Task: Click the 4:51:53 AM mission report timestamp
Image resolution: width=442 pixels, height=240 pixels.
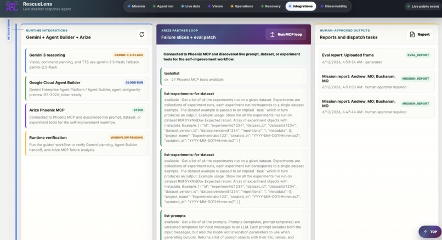Action: pos(342,87)
